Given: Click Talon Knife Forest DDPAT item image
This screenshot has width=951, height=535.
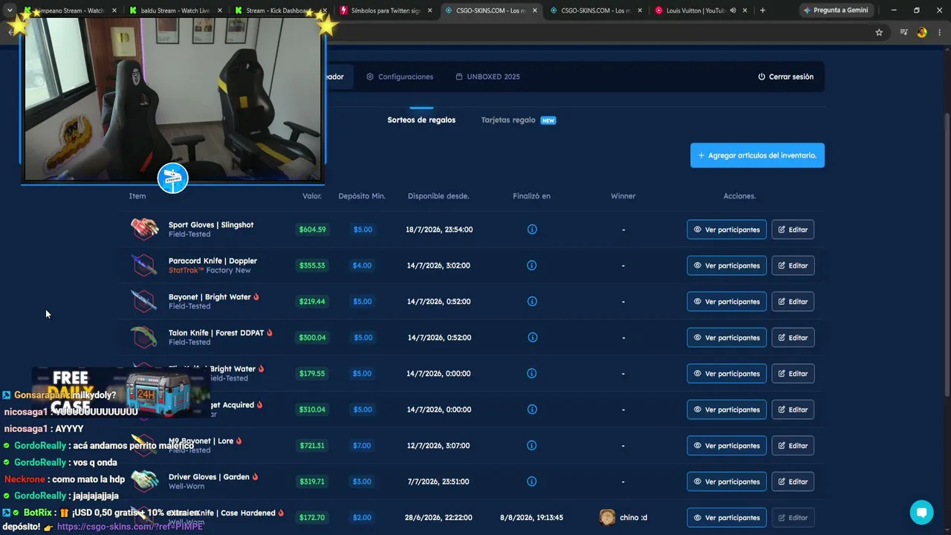Looking at the screenshot, I should tap(144, 337).
